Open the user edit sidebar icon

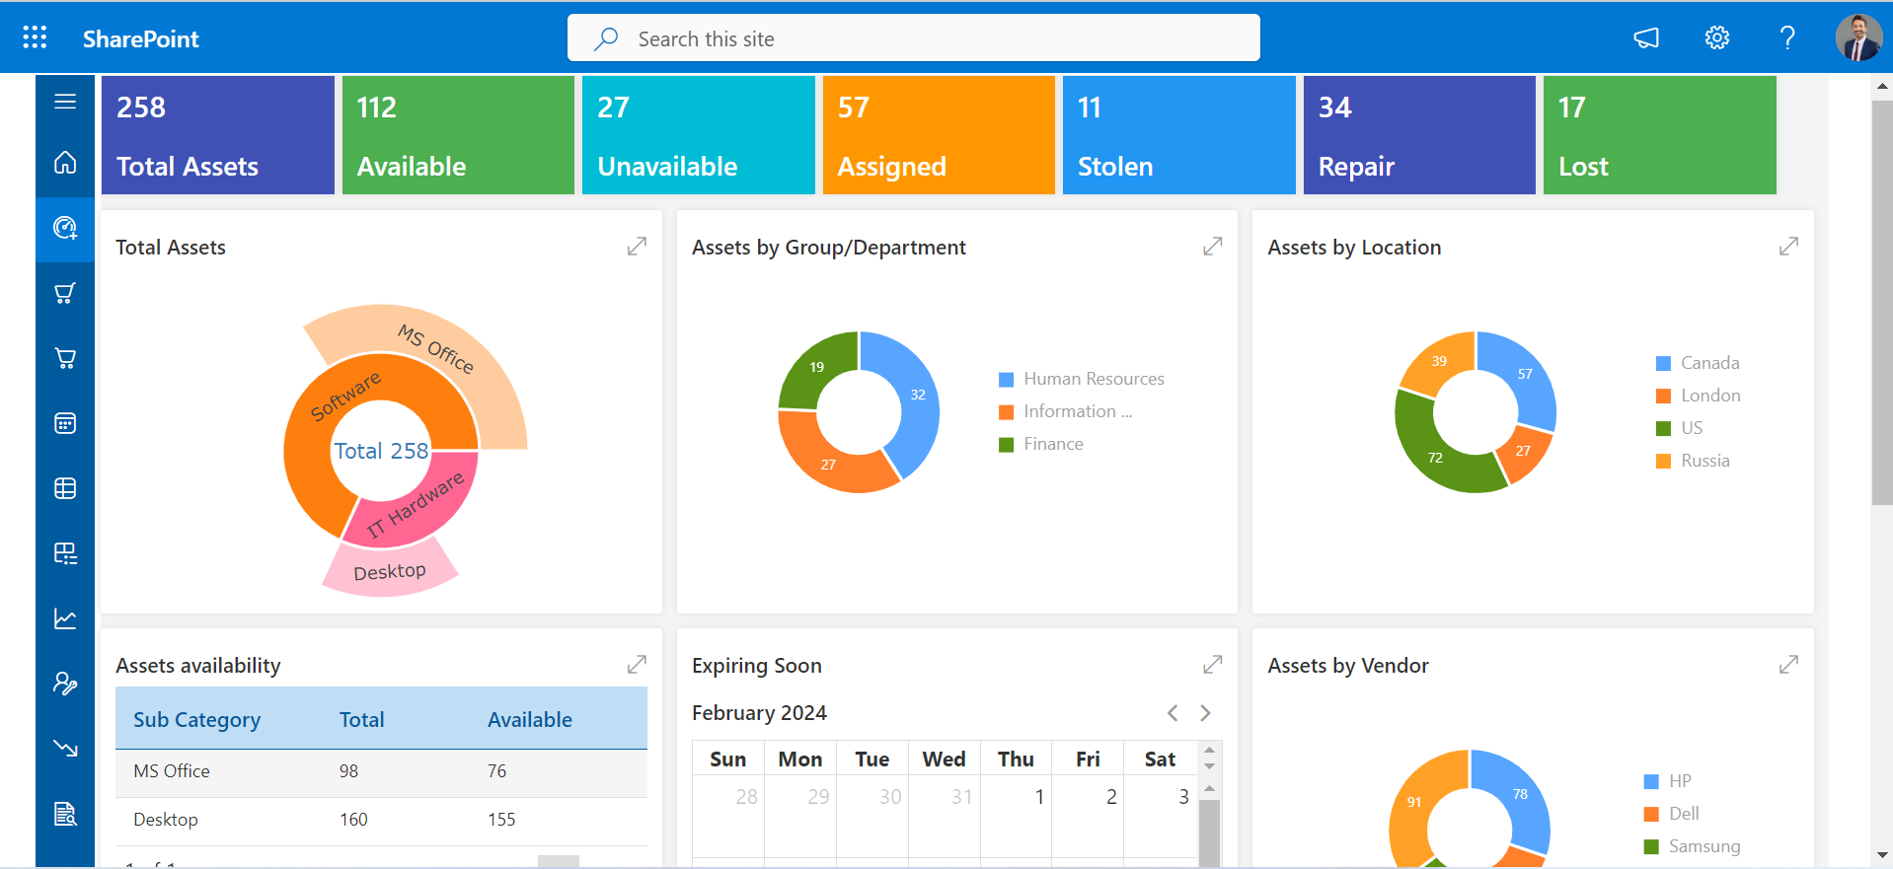click(65, 684)
